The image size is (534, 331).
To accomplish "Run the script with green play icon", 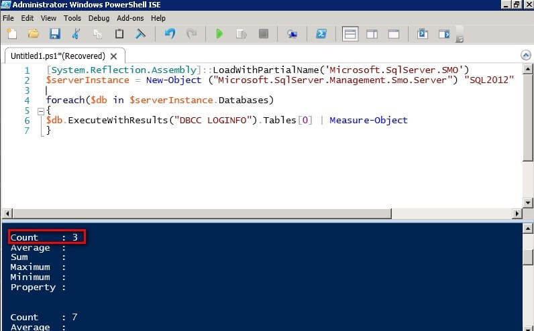I will tap(219, 34).
